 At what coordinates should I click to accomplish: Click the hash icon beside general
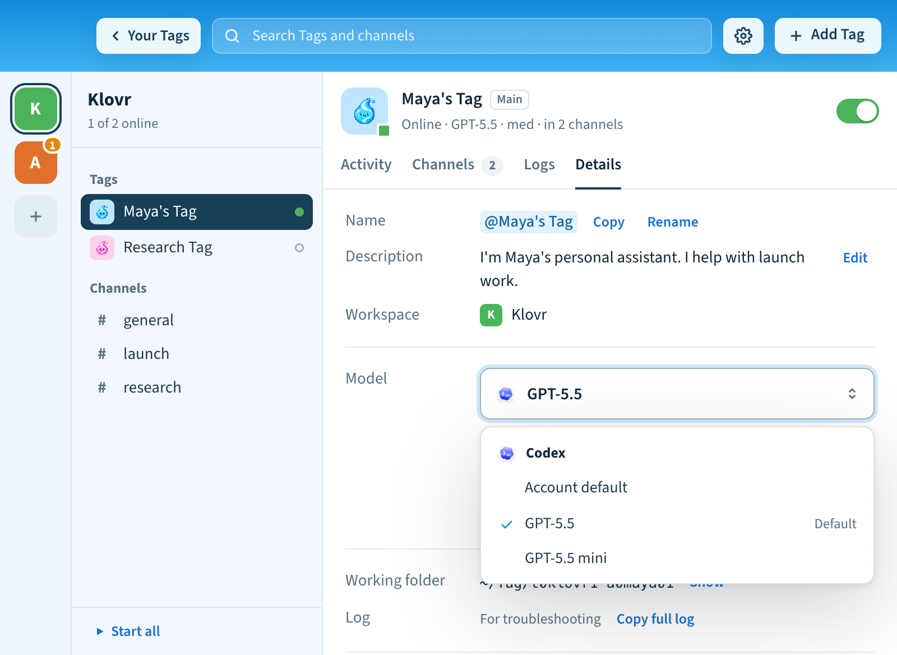point(102,320)
